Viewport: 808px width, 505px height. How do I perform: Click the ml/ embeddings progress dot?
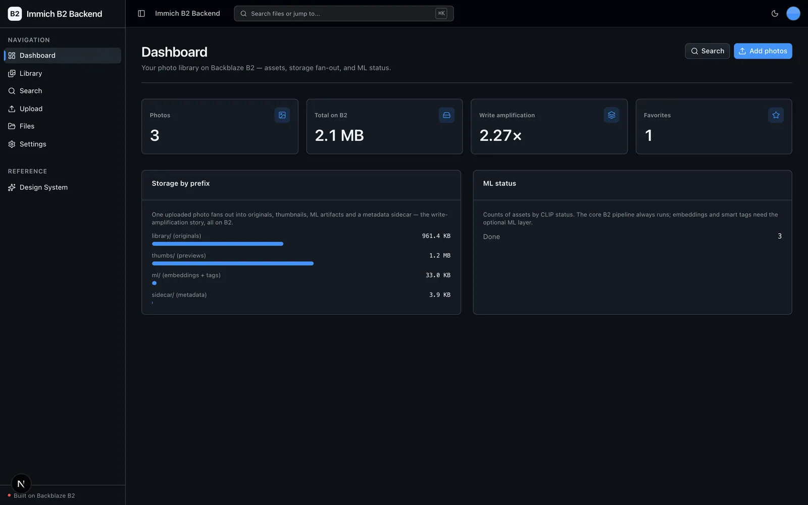154,283
